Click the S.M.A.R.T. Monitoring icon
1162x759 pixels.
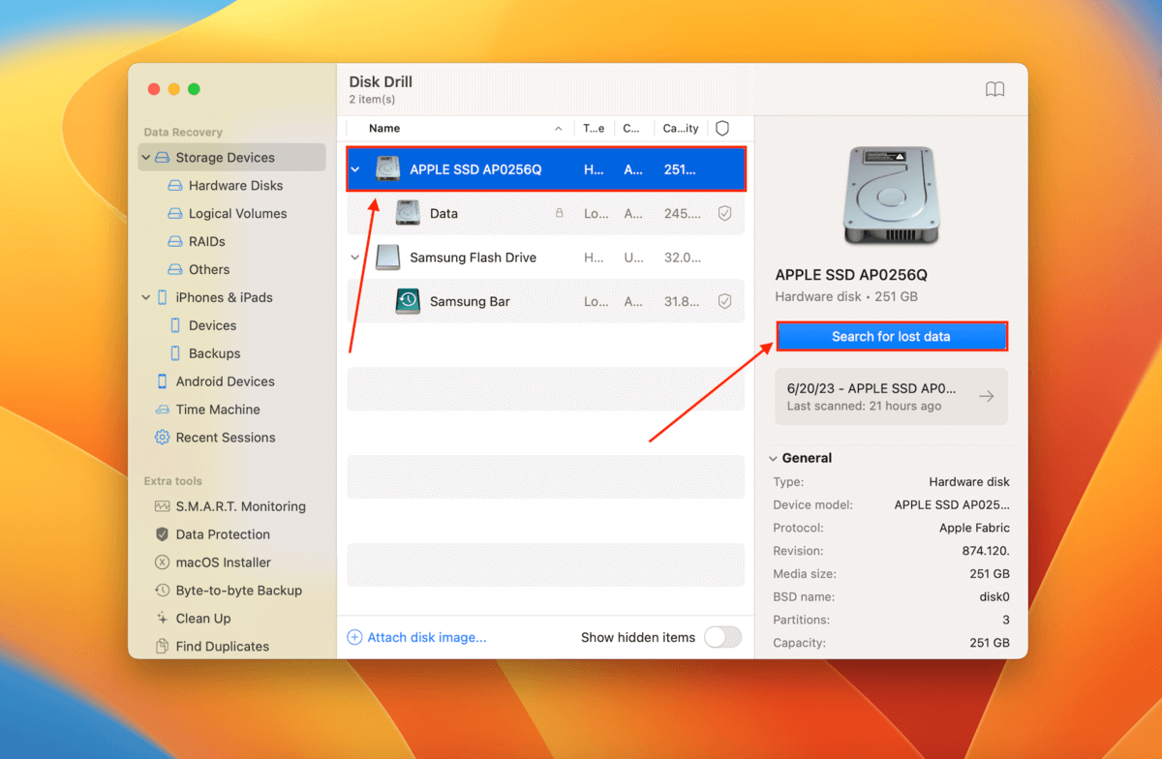[x=162, y=507]
